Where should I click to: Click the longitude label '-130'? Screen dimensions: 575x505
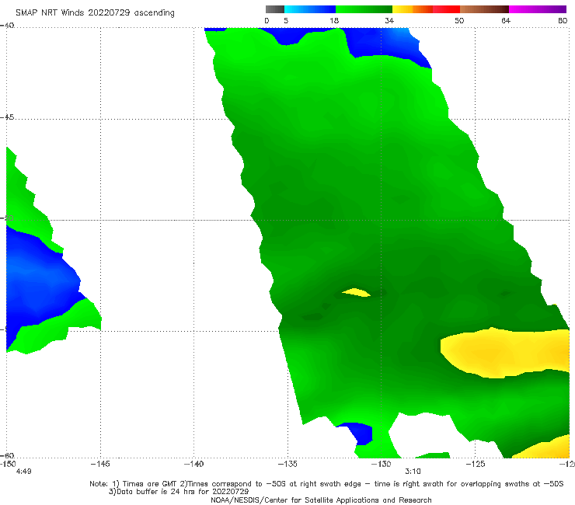(381, 465)
